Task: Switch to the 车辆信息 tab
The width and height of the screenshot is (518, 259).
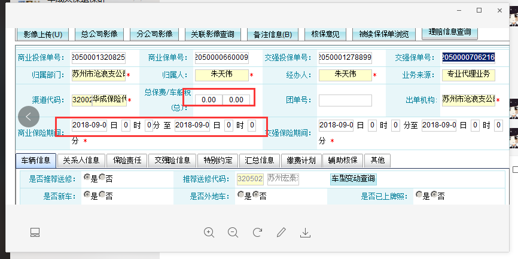Action: [36, 160]
